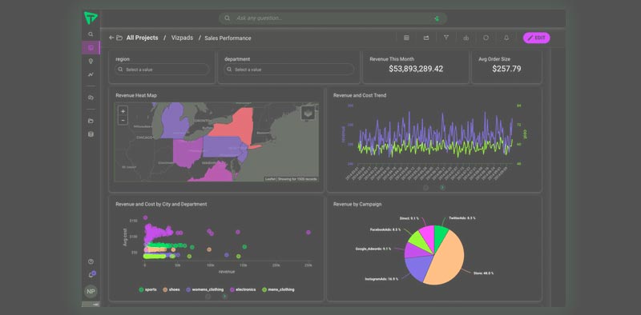Go to previous page of scatter chart legend

pyautogui.click(x=208, y=297)
